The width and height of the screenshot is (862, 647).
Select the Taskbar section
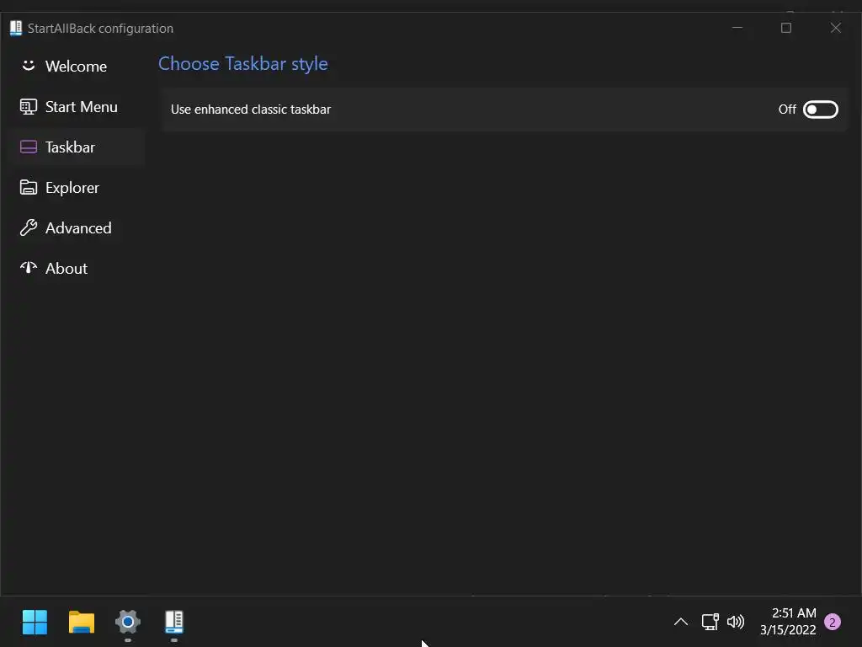[77, 147]
